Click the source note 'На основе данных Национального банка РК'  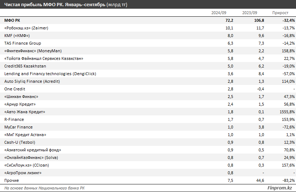44,188
